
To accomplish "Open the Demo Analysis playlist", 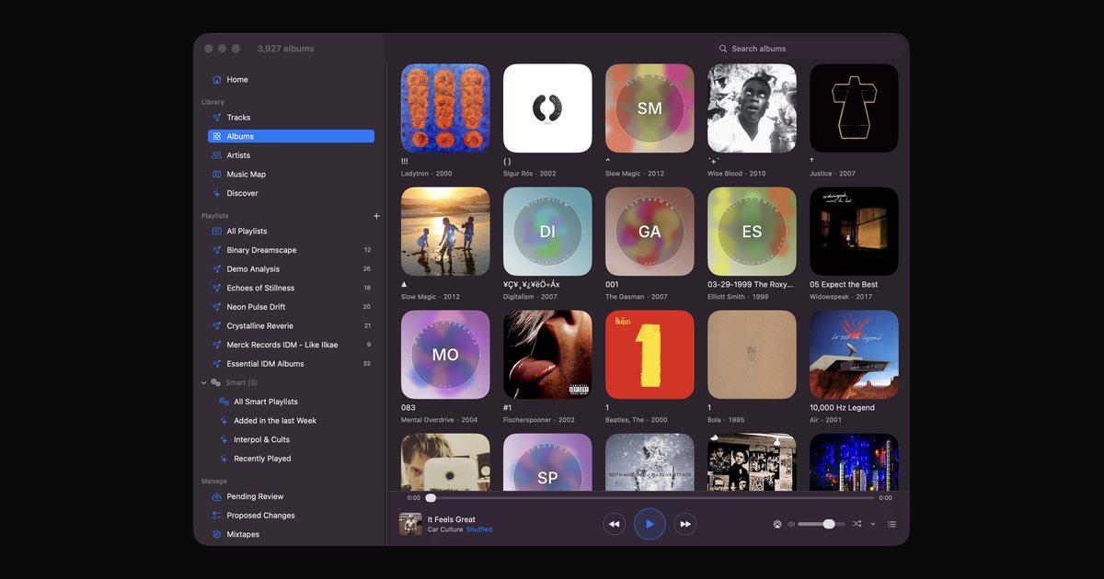I will tap(291, 269).
